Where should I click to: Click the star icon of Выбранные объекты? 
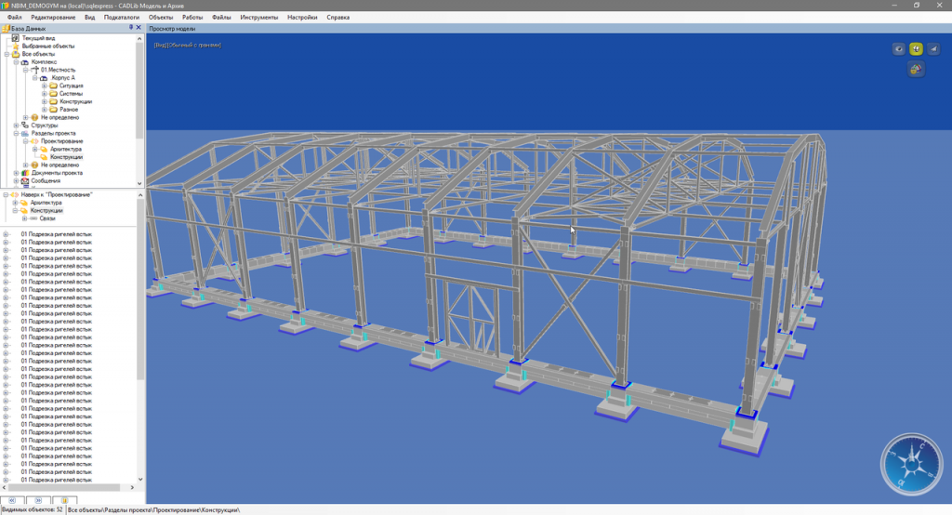pyautogui.click(x=16, y=46)
